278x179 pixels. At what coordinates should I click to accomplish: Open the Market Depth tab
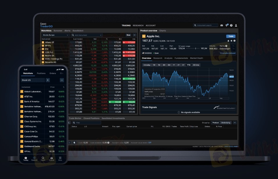[x=196, y=58]
